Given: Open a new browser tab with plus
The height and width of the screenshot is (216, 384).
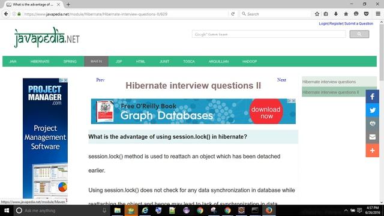Looking at the screenshot, I should (x=68, y=4).
